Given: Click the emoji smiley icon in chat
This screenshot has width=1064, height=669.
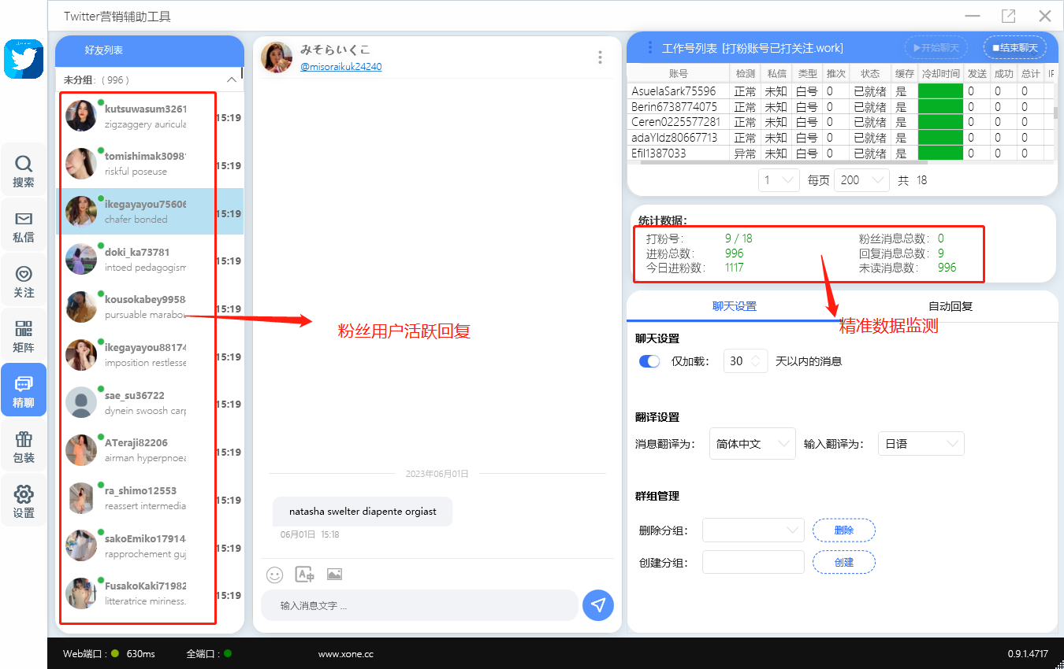Looking at the screenshot, I should click(274, 575).
